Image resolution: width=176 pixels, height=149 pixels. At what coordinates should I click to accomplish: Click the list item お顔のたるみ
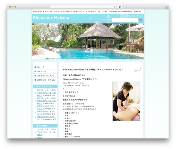(70, 121)
